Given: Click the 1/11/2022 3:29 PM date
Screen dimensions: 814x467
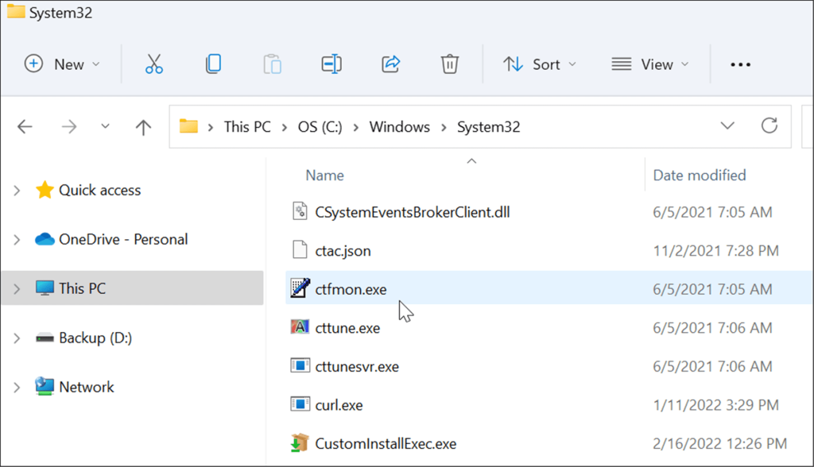Looking at the screenshot, I should [716, 405].
